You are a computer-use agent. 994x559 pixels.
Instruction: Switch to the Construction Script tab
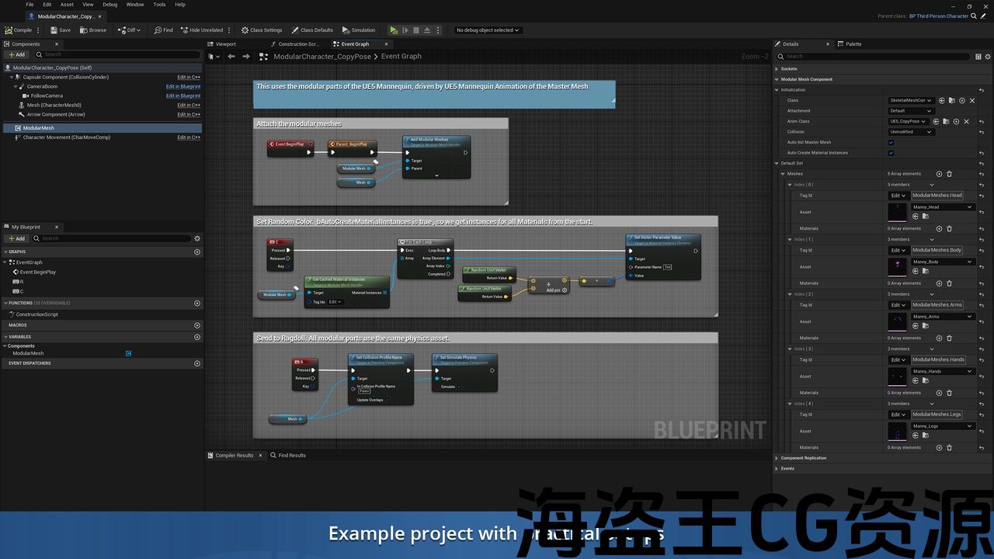pos(298,44)
